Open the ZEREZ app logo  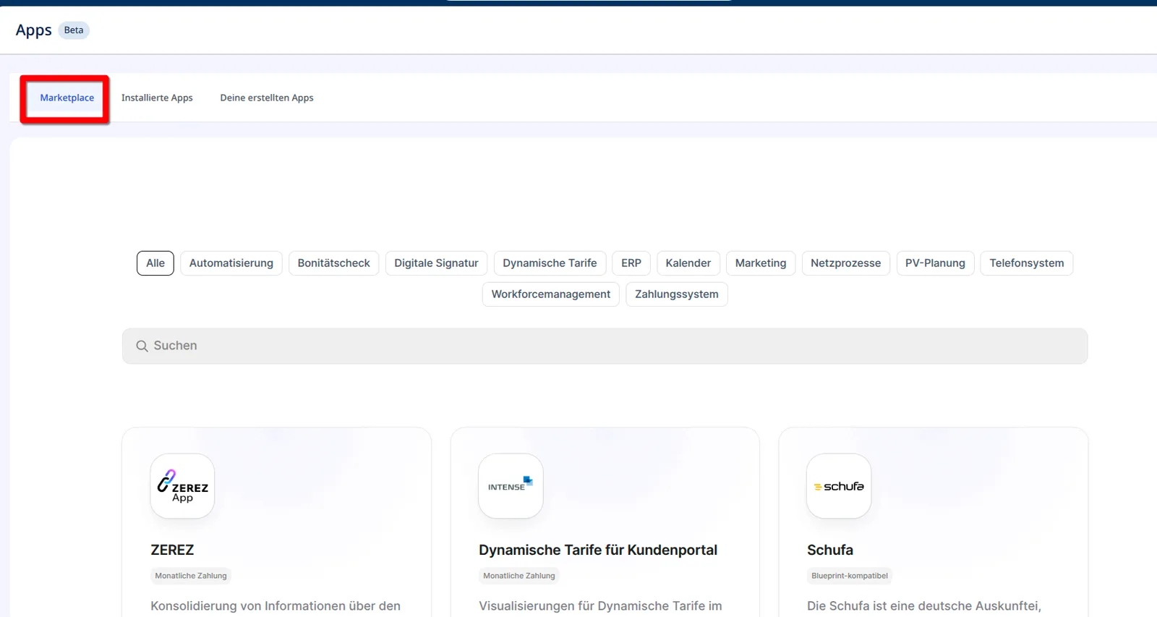click(x=182, y=486)
